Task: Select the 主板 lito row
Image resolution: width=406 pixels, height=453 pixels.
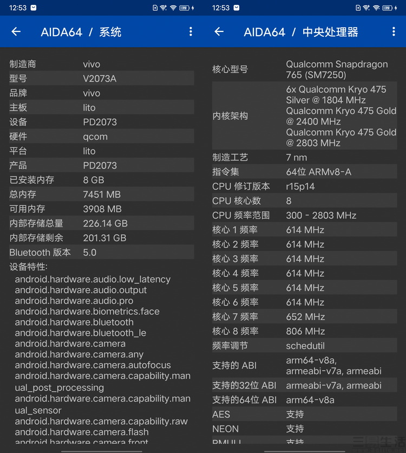Action: click(102, 107)
